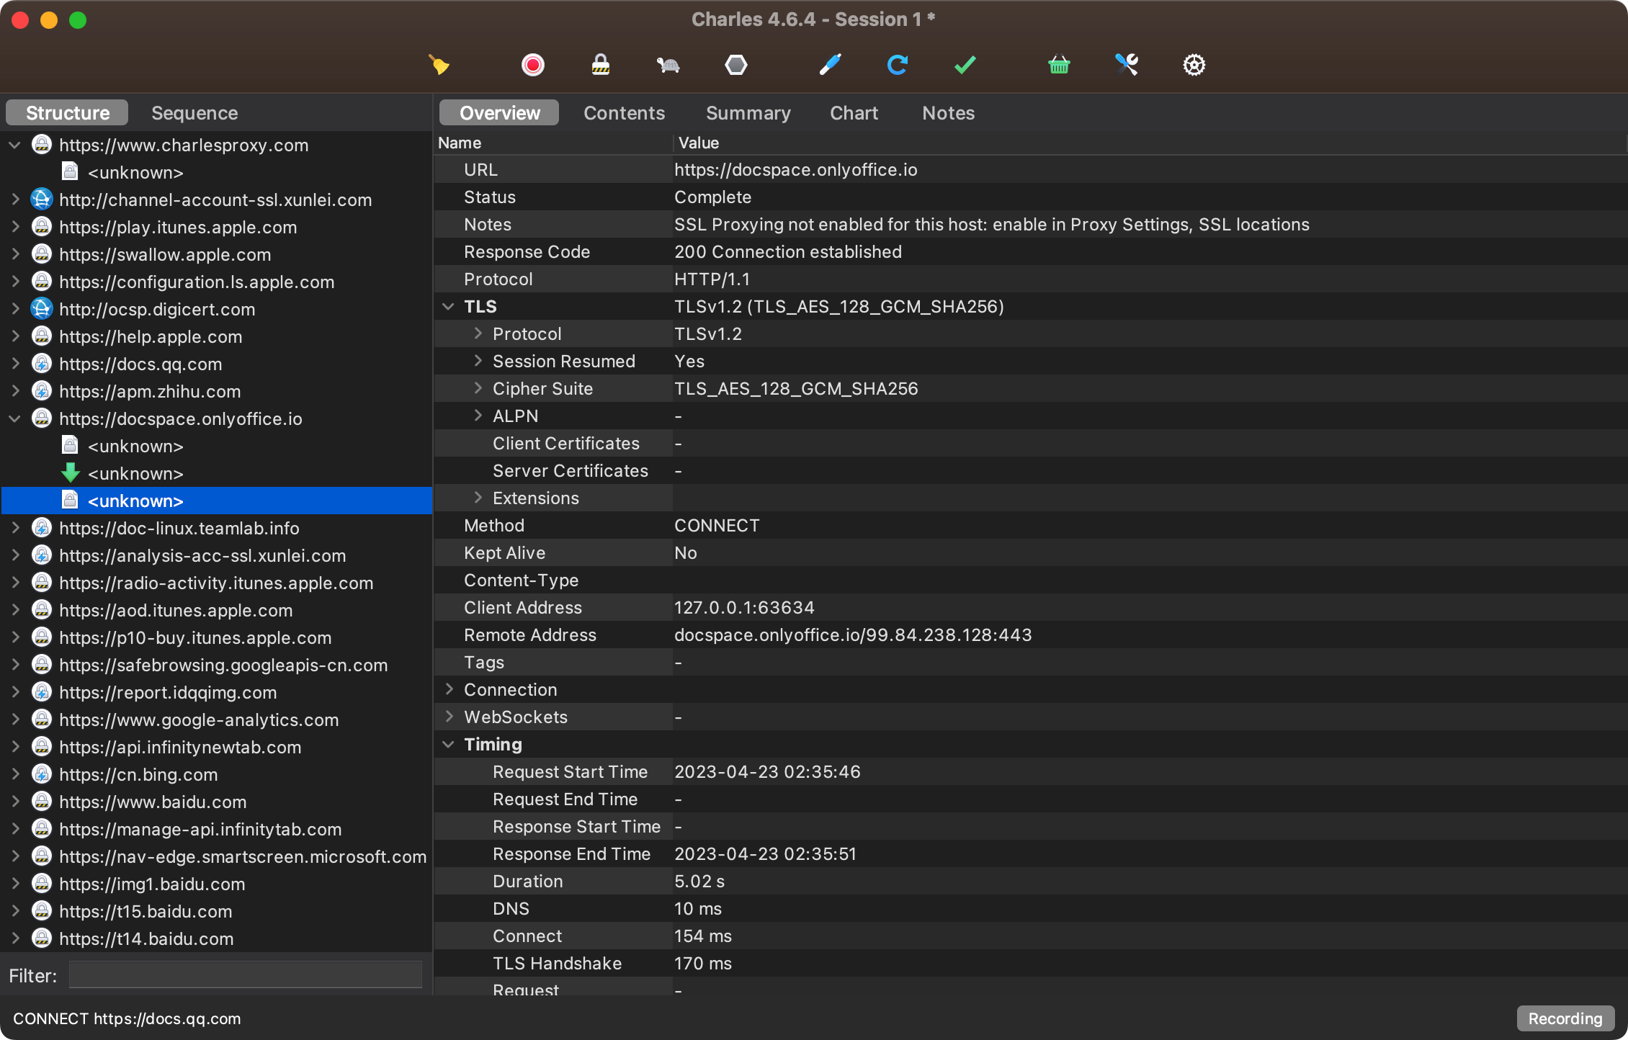Click the Name column header
Viewport: 1628px width, 1040px height.
pos(553,143)
